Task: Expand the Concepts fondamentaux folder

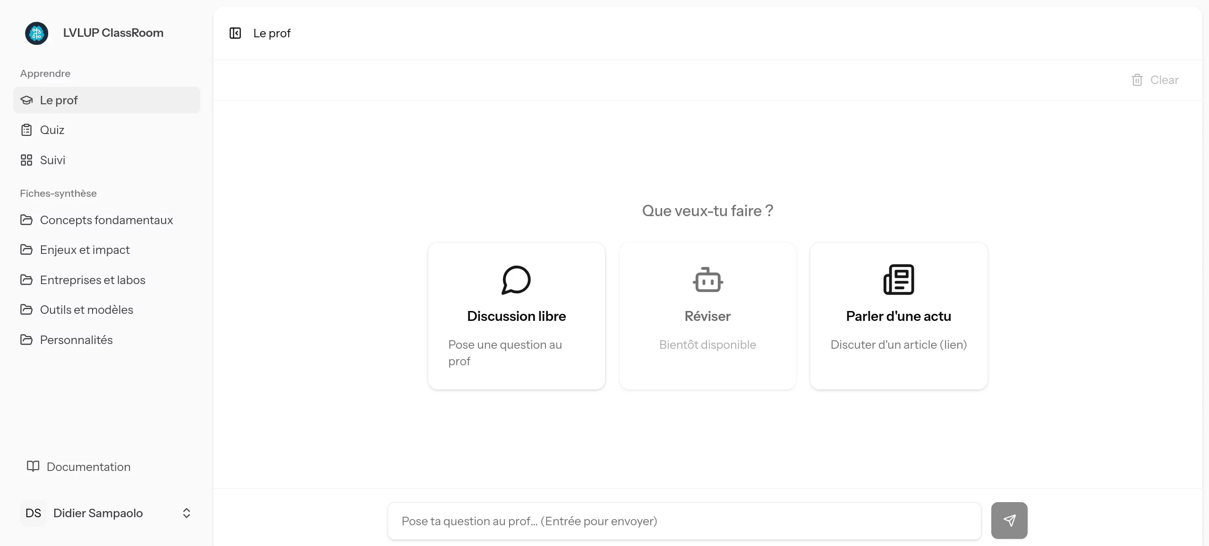Action: tap(106, 220)
